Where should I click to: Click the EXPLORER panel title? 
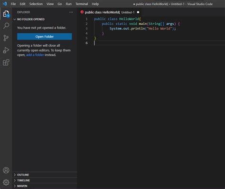tap(23, 12)
